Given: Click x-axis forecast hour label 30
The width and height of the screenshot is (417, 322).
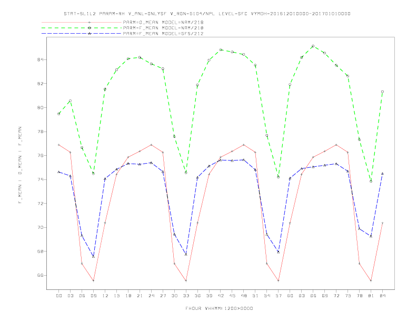Looking at the screenshot, I should (x=174, y=296).
